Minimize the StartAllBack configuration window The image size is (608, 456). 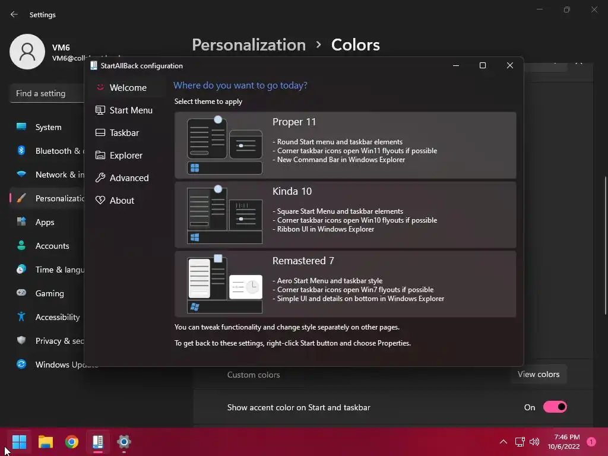(456, 65)
